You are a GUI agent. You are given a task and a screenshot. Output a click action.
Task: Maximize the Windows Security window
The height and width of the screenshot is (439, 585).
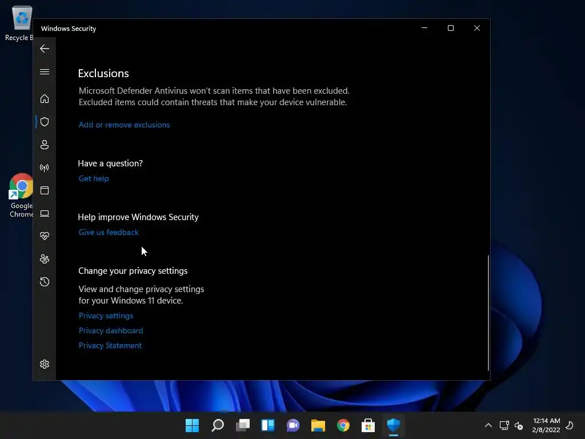(x=450, y=28)
